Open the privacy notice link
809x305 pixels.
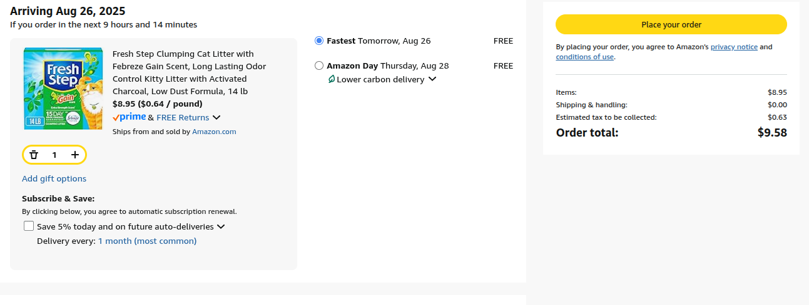pos(734,47)
